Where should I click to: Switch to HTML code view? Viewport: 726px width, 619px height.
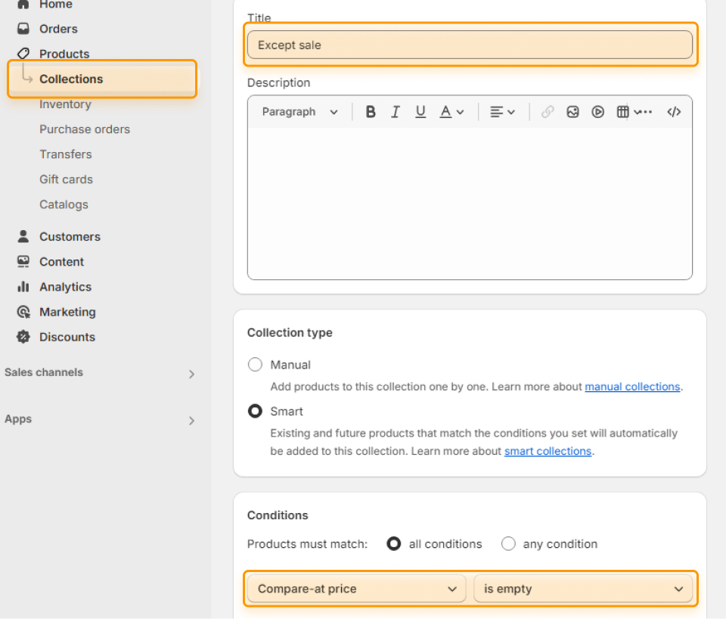coord(674,112)
